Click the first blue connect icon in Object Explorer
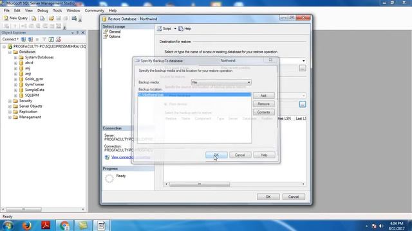412x231 pixels. tap(23, 39)
